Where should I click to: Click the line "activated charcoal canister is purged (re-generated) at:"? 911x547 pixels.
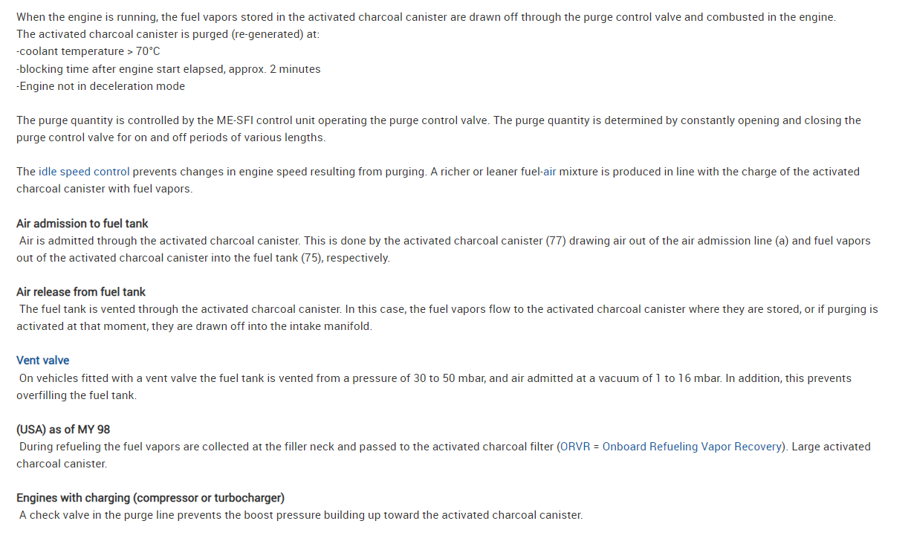[168, 34]
